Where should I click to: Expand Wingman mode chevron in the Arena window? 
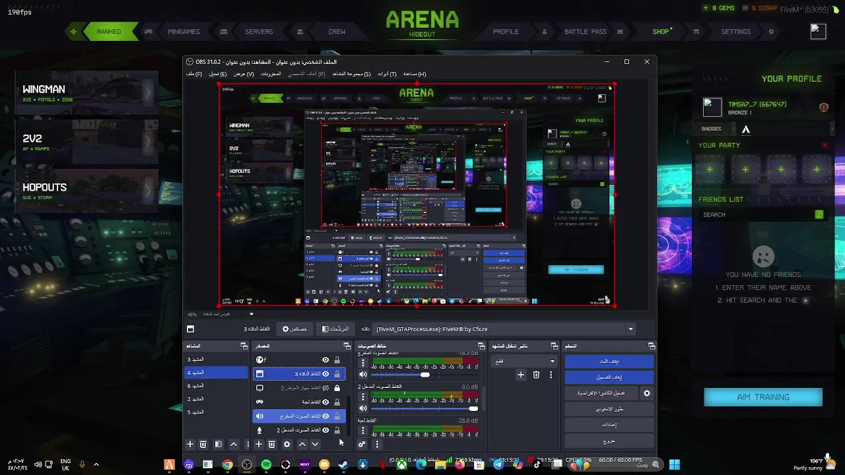(148, 94)
